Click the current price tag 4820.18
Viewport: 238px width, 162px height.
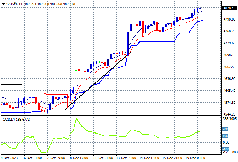pyautogui.click(x=229, y=8)
